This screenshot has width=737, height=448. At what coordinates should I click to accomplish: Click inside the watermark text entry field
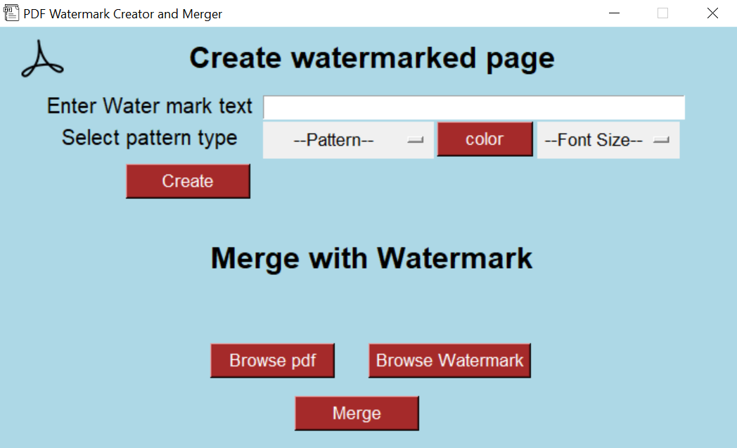click(474, 106)
